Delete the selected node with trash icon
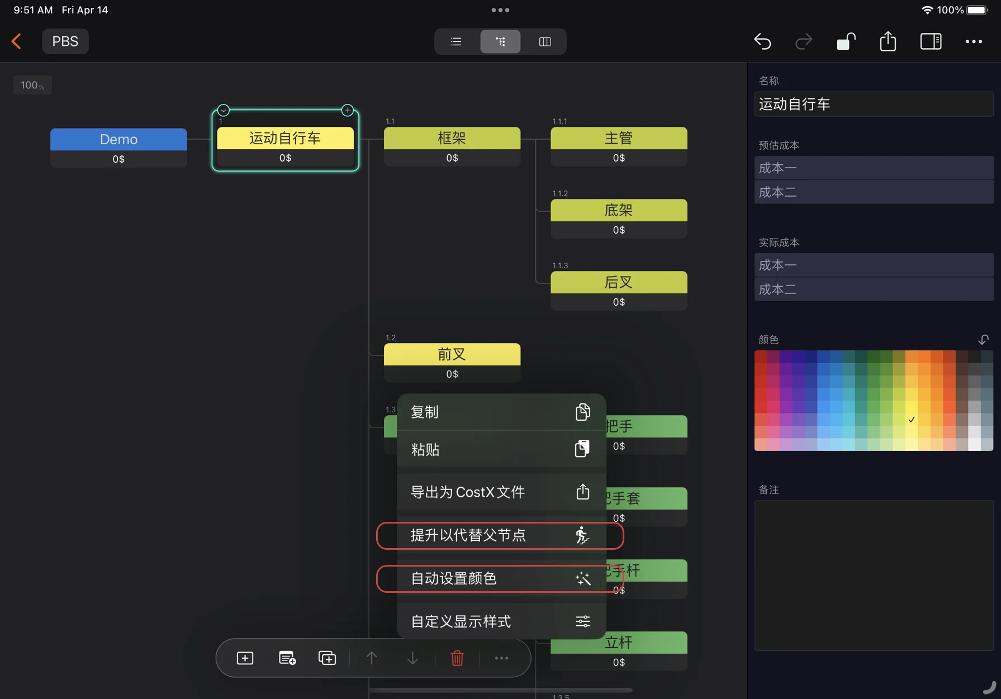The image size is (1001, 699). 457,658
